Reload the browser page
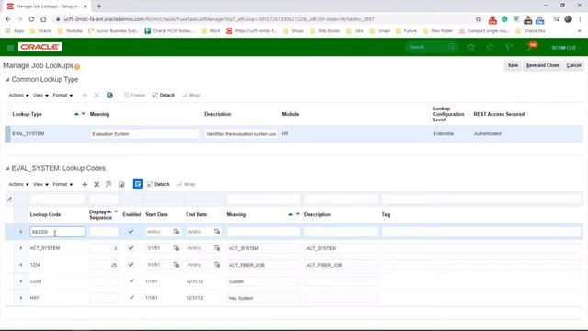This screenshot has height=331, width=588. coord(31,19)
